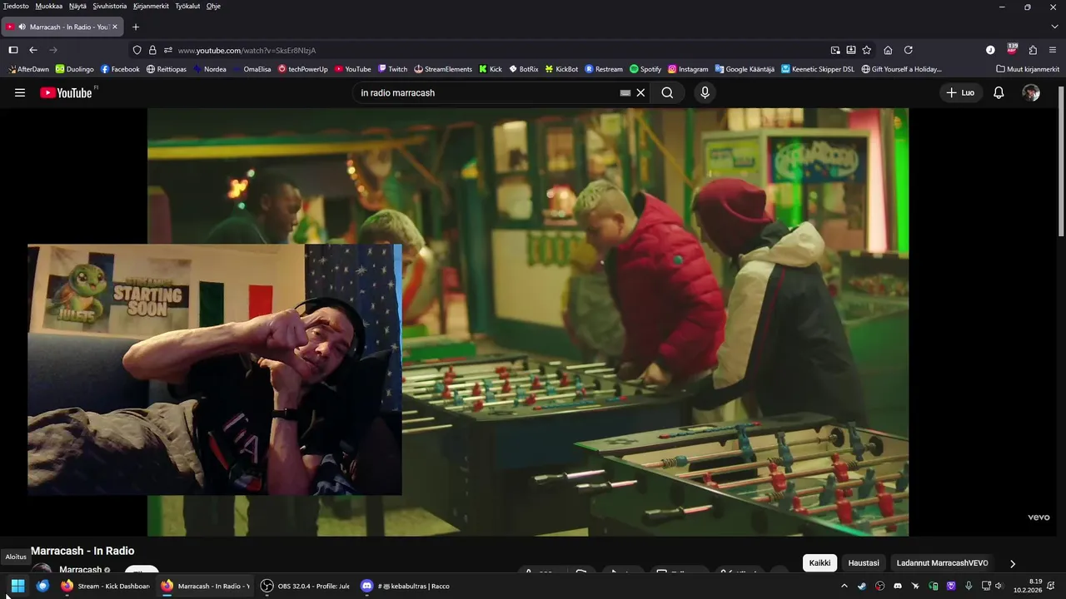
Task: Open the YouTube account avatar menu
Action: tap(1031, 93)
